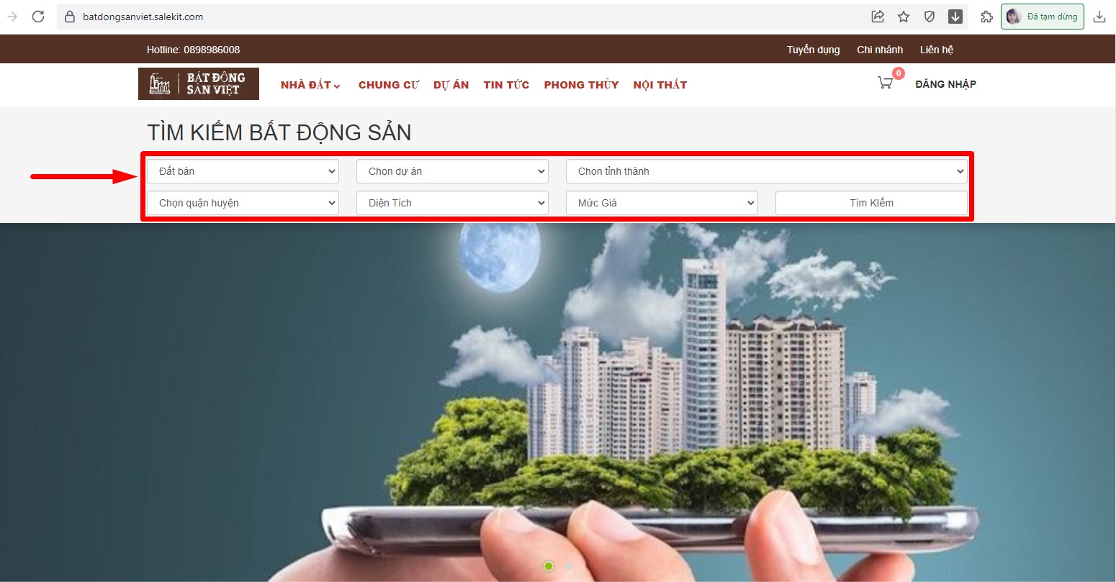Viewport: 1116px width, 582px height.
Task: Reload the page with the refresh icon
Action: tap(38, 17)
